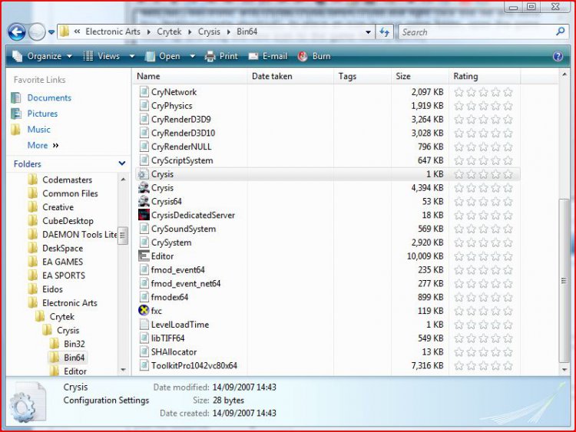The height and width of the screenshot is (432, 576).
Task: Select the fxc application icon
Action: click(144, 311)
